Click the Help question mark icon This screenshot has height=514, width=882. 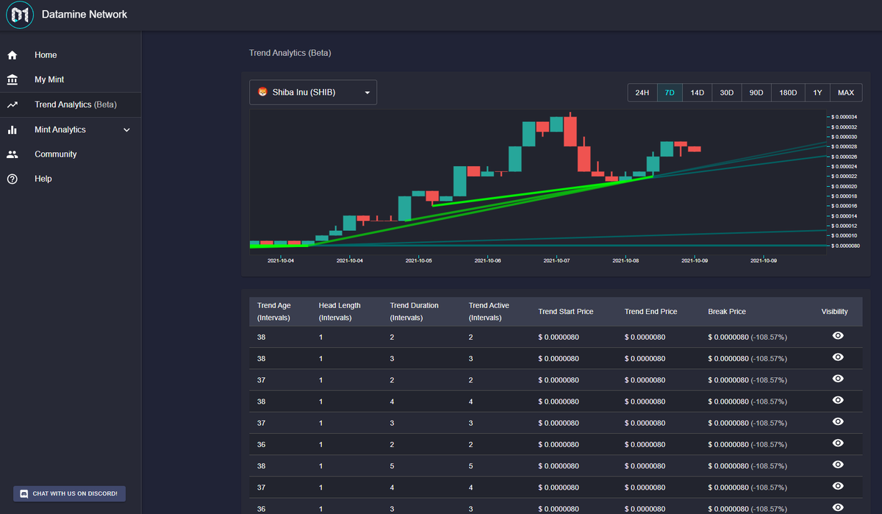(x=12, y=179)
